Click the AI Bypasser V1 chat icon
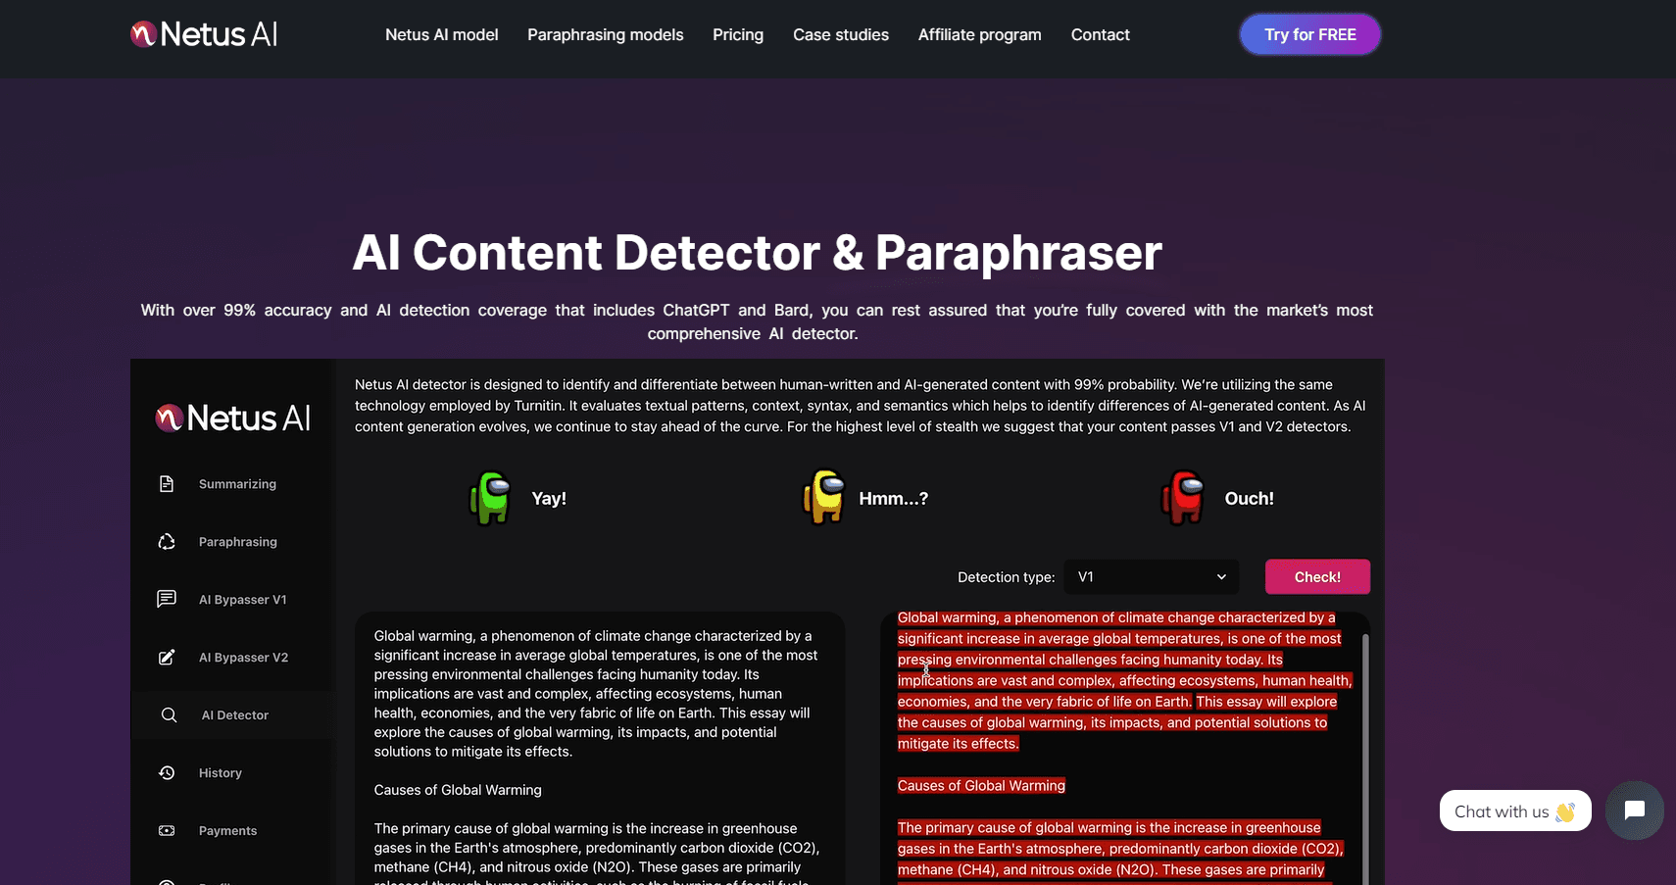 pyautogui.click(x=167, y=599)
